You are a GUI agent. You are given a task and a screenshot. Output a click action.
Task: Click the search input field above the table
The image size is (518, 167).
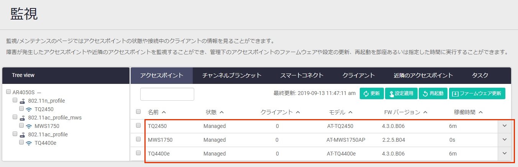pyautogui.click(x=167, y=94)
